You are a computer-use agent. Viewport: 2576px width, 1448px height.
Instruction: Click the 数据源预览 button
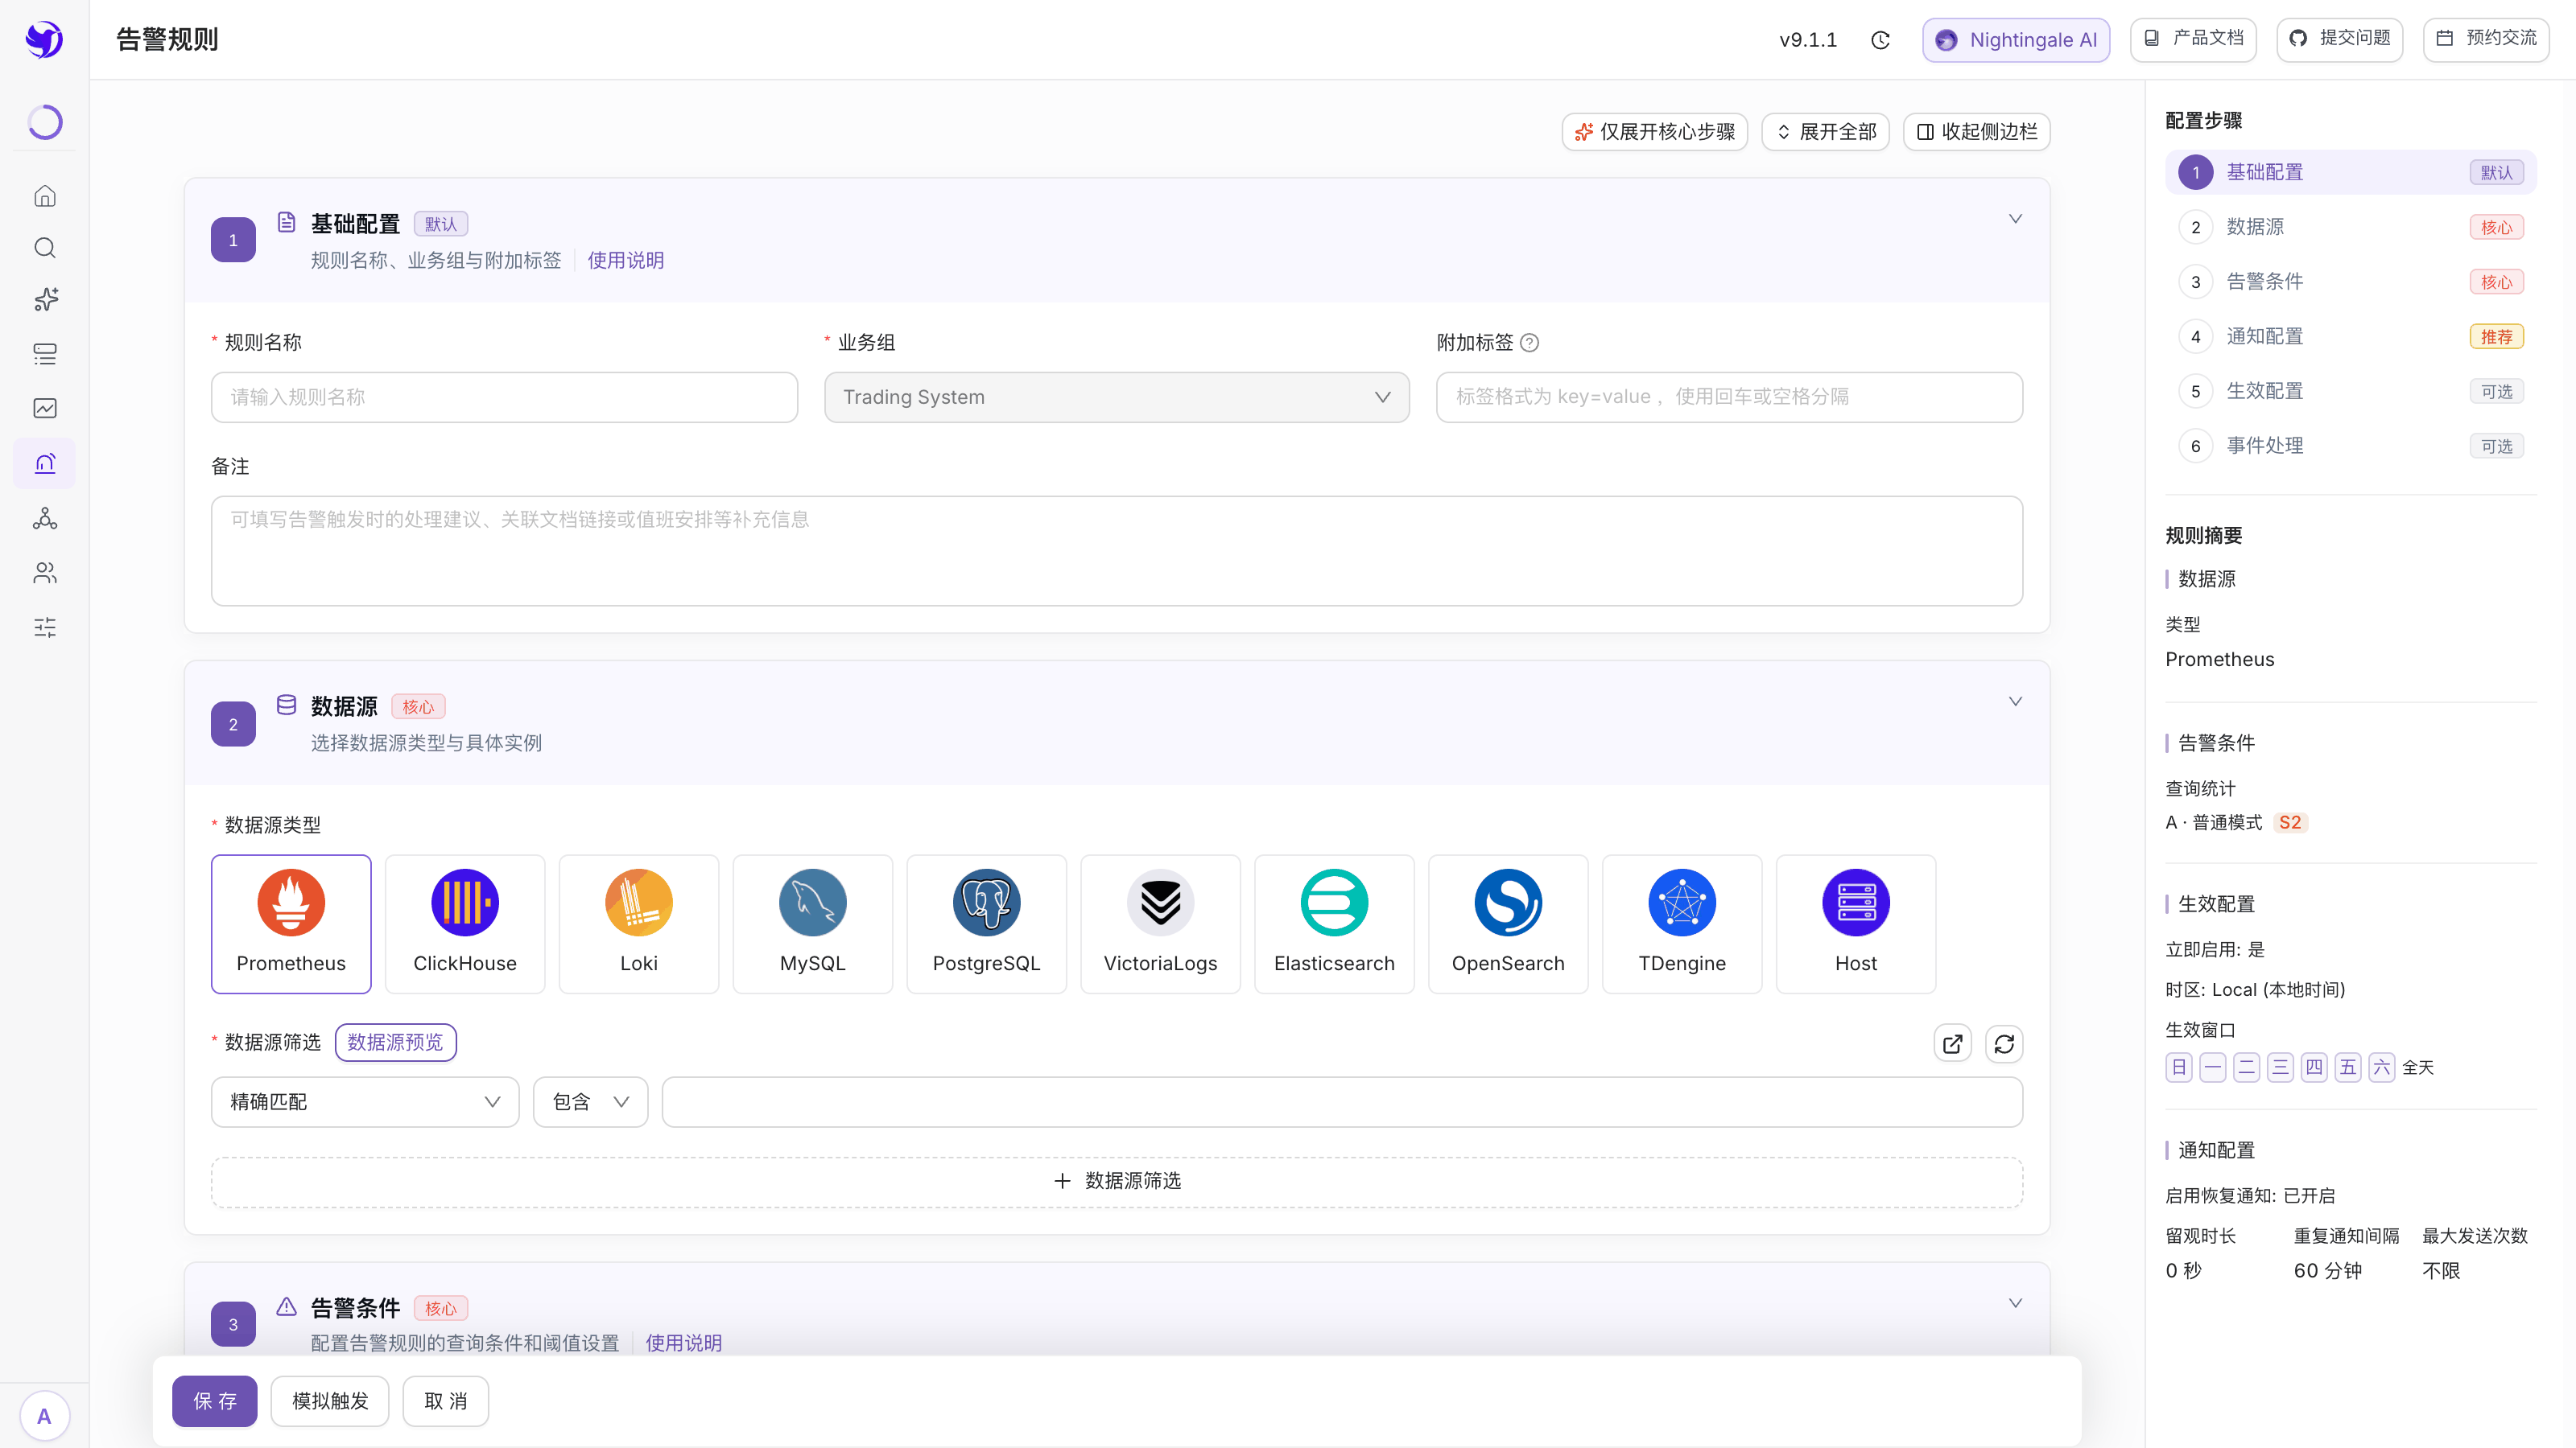point(396,1043)
